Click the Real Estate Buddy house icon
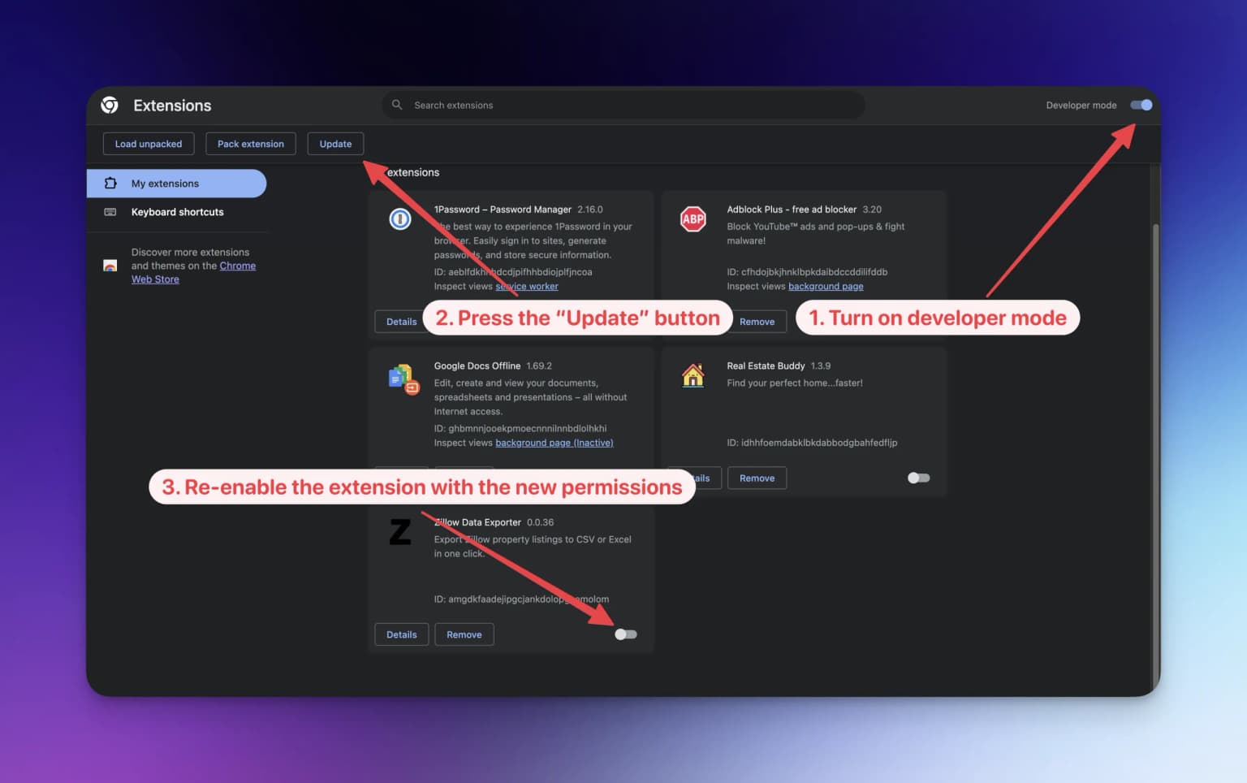Screen dimensions: 1247x783 click(x=693, y=375)
